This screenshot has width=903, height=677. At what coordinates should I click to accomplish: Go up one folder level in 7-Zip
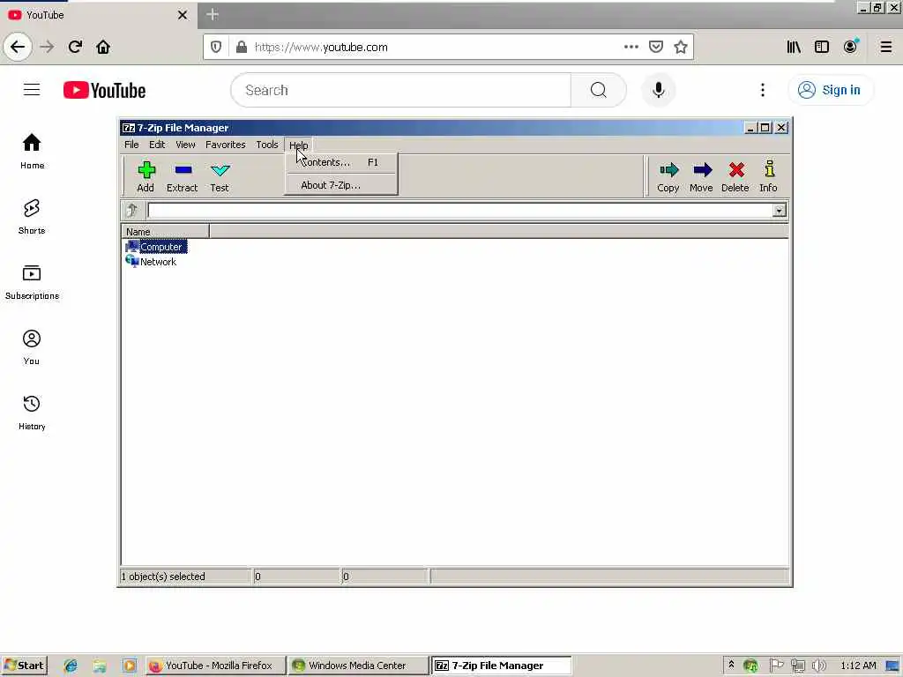(x=132, y=210)
